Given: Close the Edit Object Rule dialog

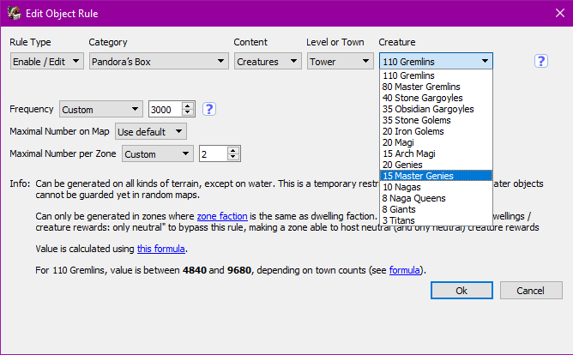Looking at the screenshot, I should [560, 13].
